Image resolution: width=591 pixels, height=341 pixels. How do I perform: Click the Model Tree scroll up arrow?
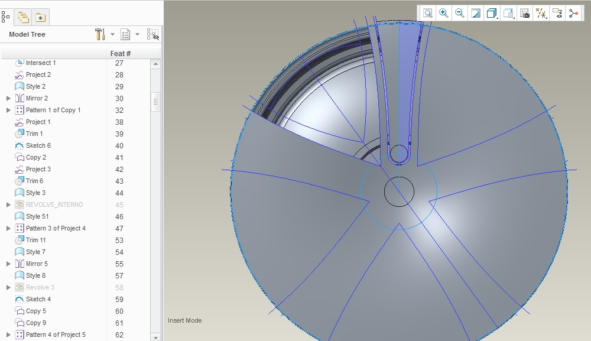155,64
